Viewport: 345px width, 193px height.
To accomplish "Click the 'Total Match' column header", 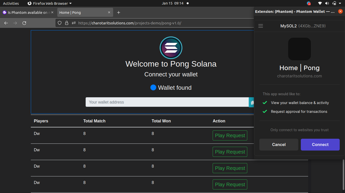I will 94,121.
